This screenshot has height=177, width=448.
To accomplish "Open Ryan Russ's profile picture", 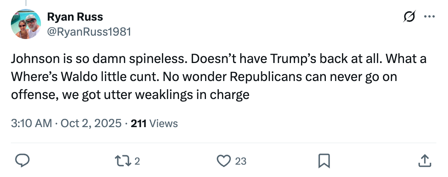I will [x=26, y=24].
